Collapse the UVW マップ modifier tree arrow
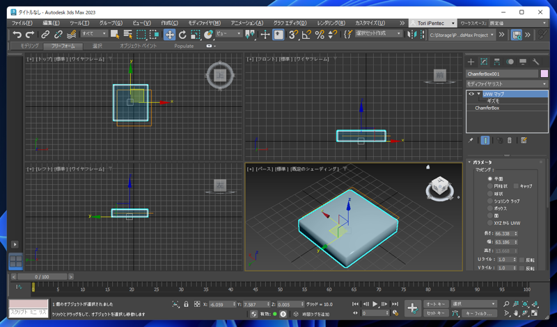 [x=478, y=94]
